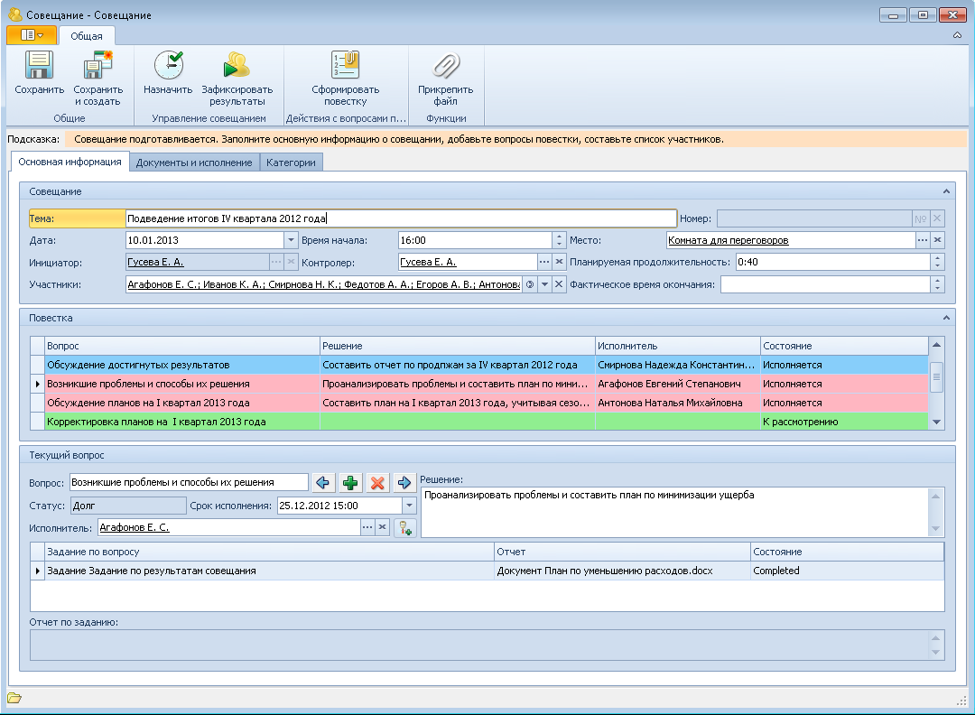
Task: Adjust Фактическое время окончания with its spinner
Action: click(938, 284)
